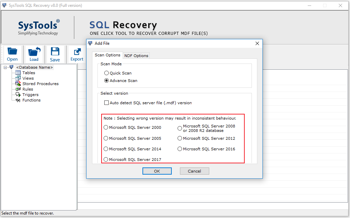Select Rules in the tree
This screenshot has width=350, height=218.
click(28, 89)
